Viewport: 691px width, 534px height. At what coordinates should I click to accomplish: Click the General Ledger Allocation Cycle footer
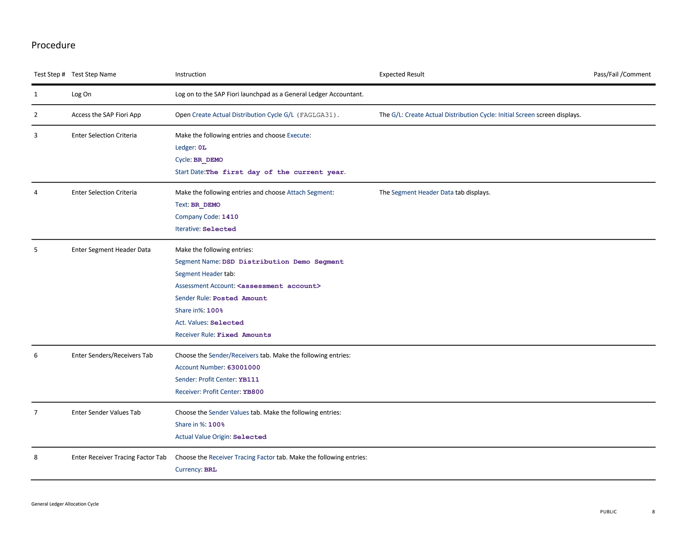point(65,504)
